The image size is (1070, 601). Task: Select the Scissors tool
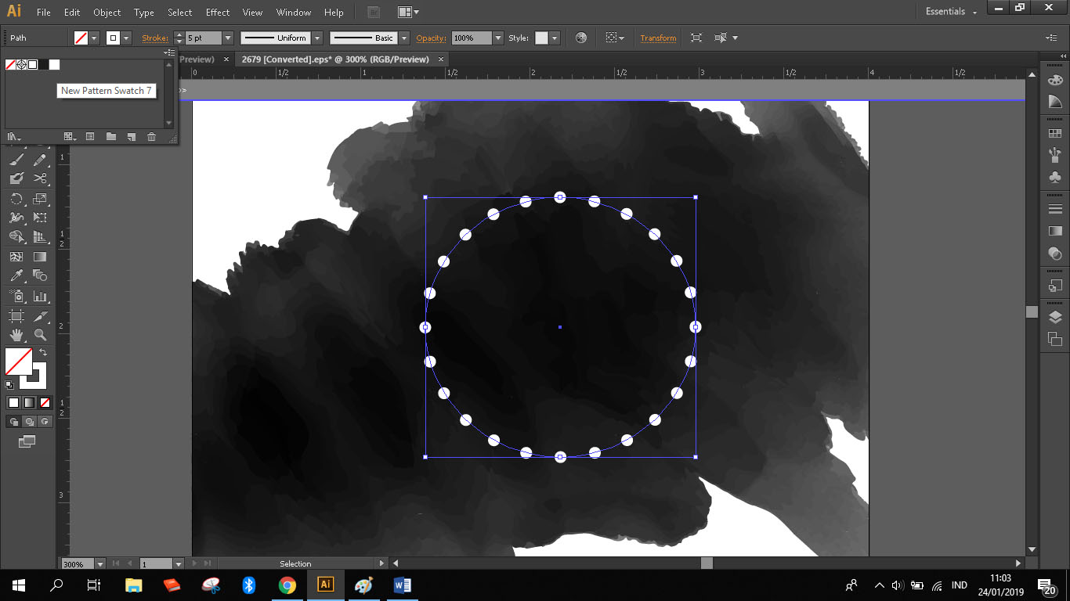coord(40,178)
